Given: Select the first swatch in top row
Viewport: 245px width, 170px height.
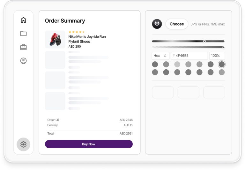Looking at the screenshot, I should (155, 64).
